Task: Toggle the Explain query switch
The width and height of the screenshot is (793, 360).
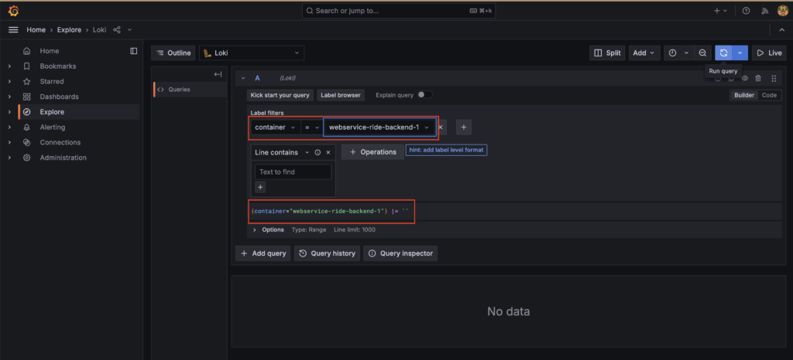Action: click(424, 95)
